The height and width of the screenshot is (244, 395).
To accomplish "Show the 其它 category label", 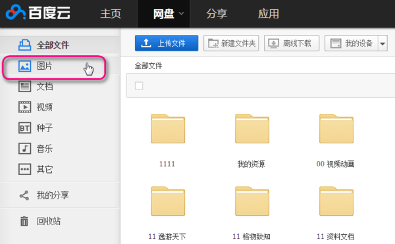I will pyautogui.click(x=45, y=169).
